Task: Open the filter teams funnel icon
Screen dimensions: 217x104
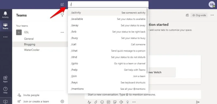Action: tap(62, 15)
